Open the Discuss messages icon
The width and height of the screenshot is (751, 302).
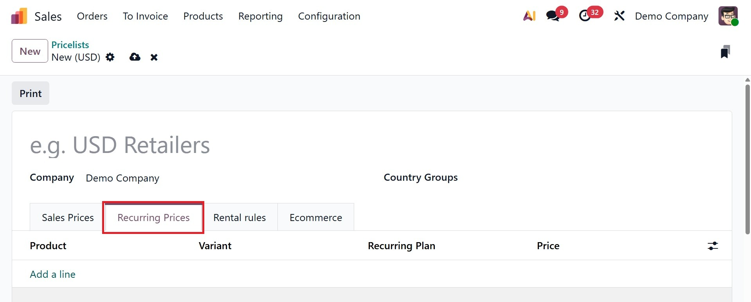click(x=553, y=16)
